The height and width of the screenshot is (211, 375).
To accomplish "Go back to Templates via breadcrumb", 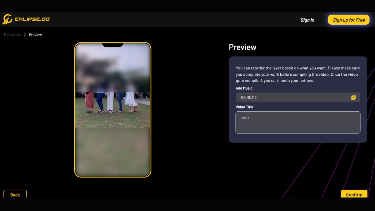I will click(12, 35).
